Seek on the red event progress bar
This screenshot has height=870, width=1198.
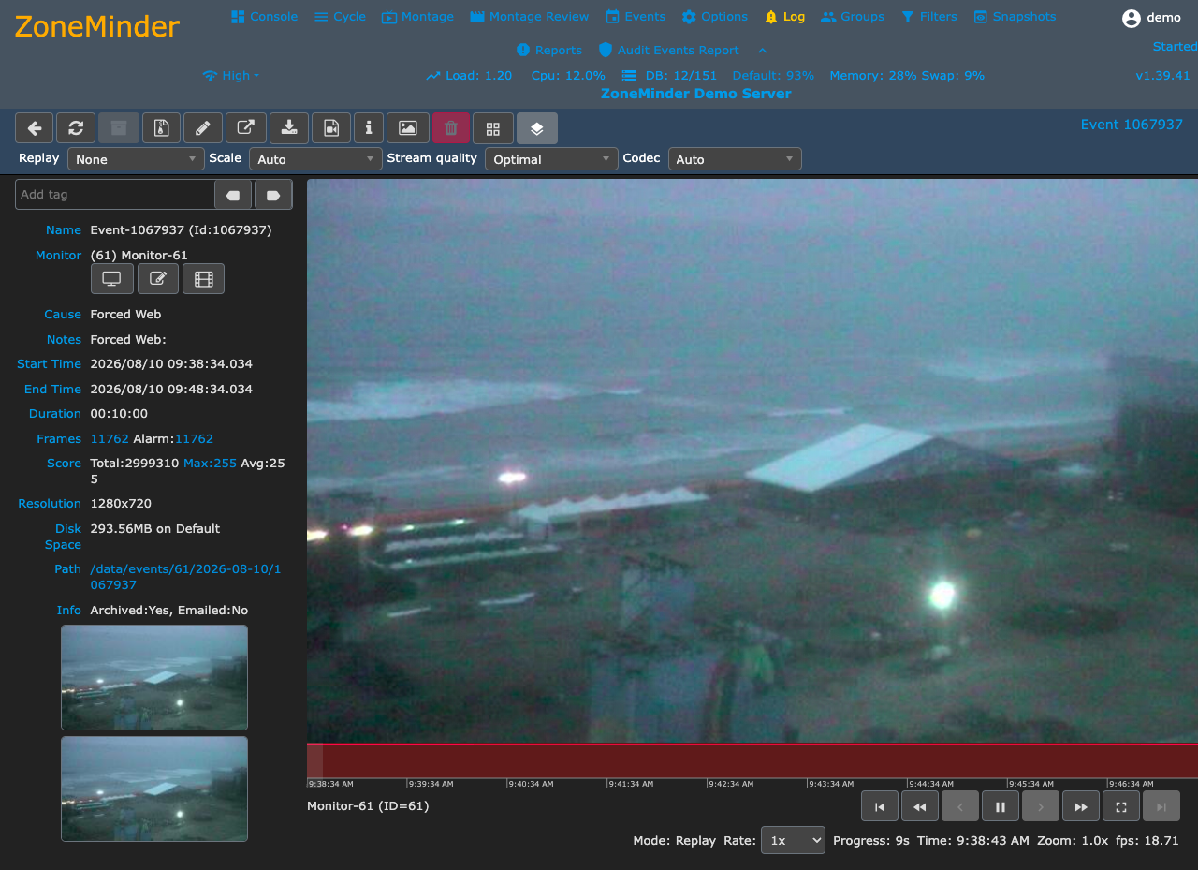[752, 760]
